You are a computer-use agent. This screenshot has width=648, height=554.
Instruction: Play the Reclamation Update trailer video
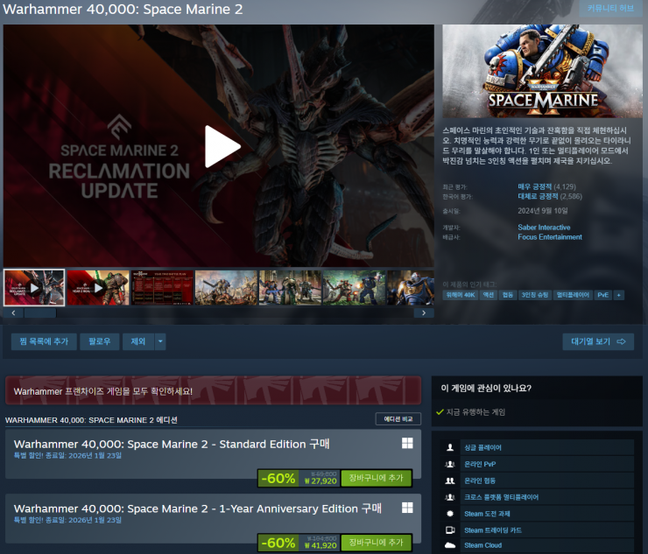[x=222, y=146]
